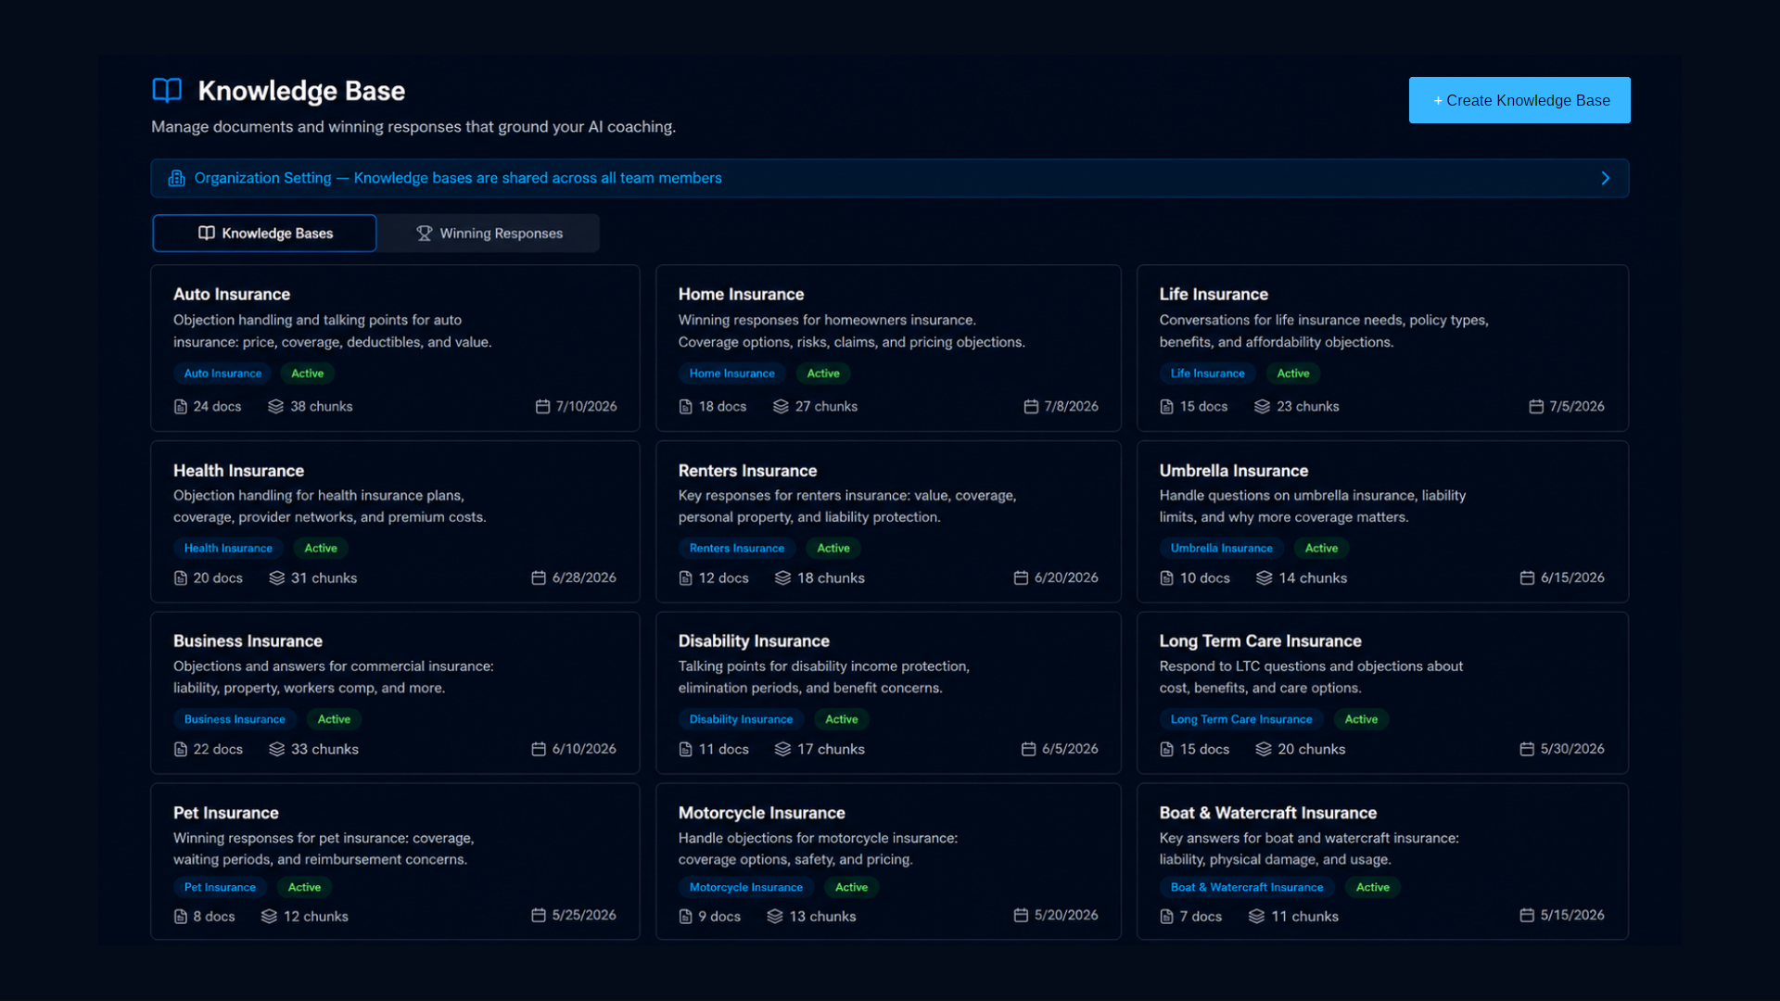Click the trophy icon on Winning Responses
Image resolution: width=1780 pixels, height=1001 pixels.
[424, 234]
